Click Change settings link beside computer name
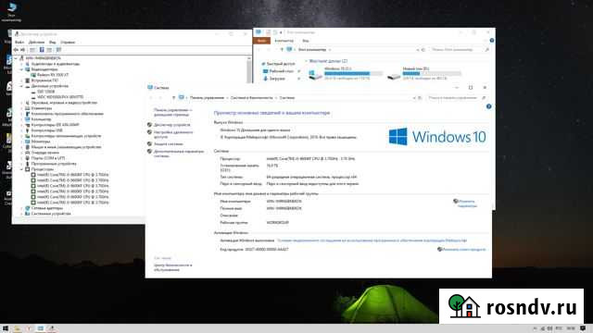 (x=467, y=203)
